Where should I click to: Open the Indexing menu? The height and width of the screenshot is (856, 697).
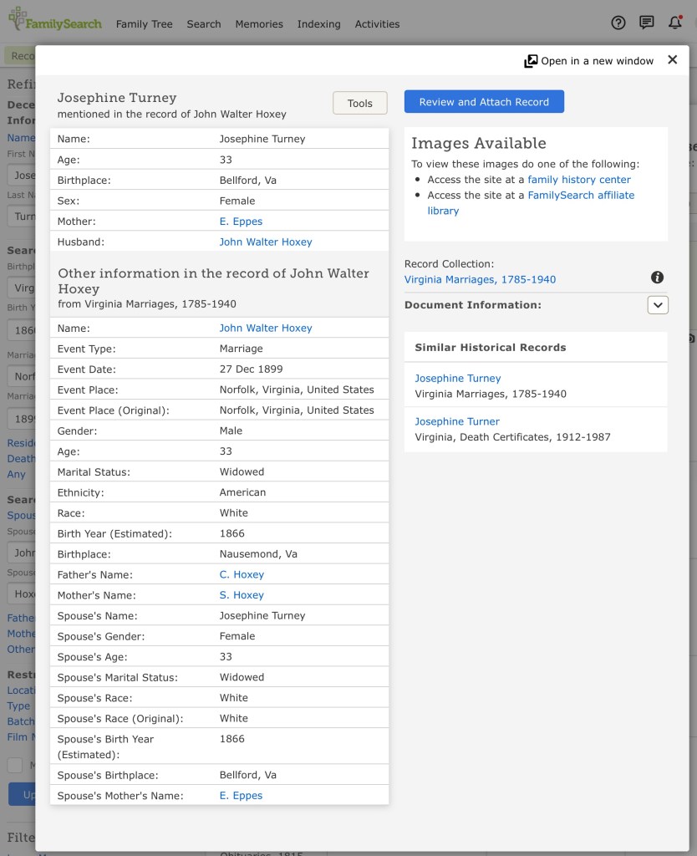tap(318, 24)
